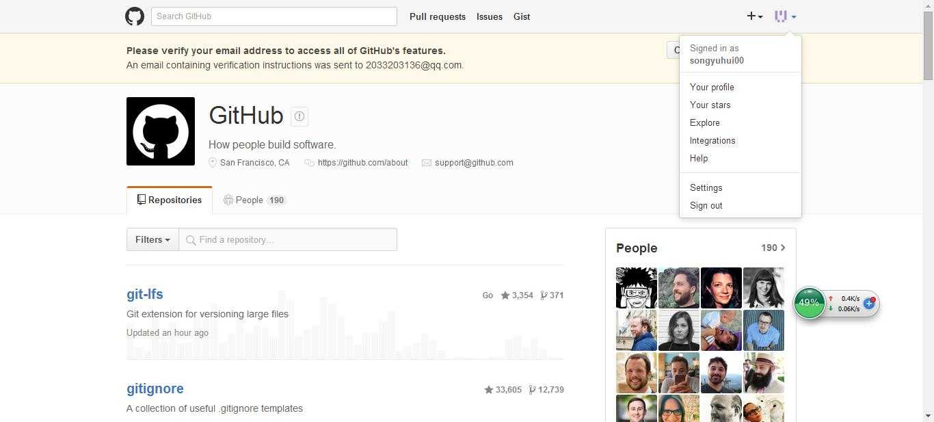Click the git-lfs description about versioning large files
Viewport: 934px width, 422px height.
(x=207, y=314)
